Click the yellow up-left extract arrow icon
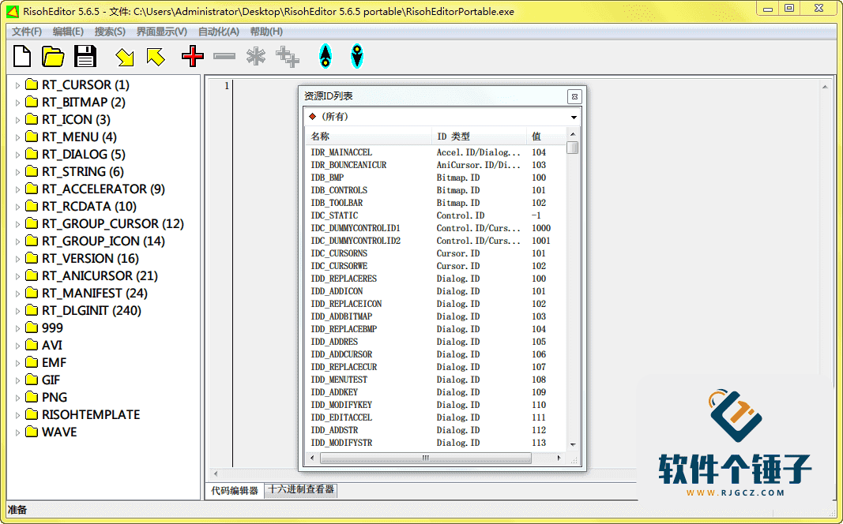The image size is (843, 524). pos(155,56)
